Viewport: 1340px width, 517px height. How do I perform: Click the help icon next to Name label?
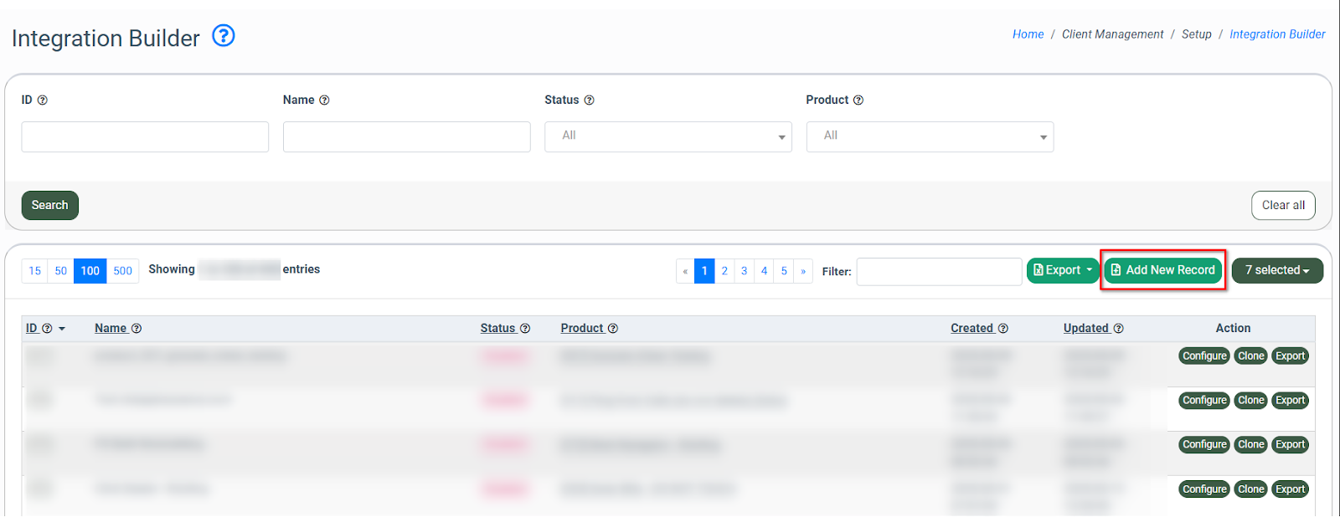(x=324, y=100)
